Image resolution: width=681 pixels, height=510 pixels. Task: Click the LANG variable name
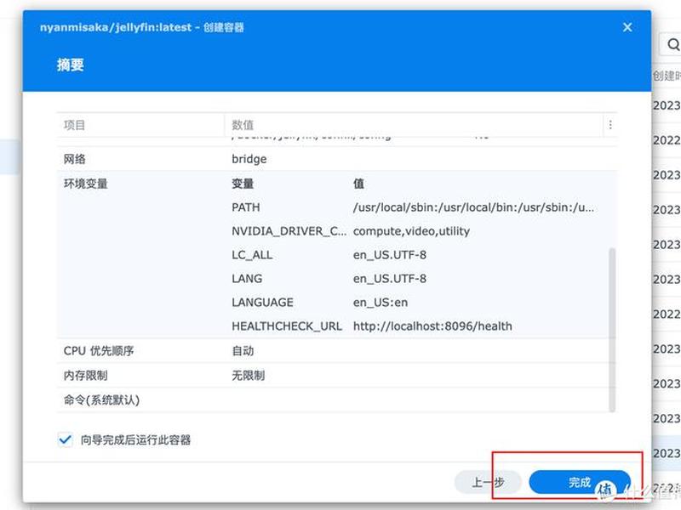tap(247, 279)
